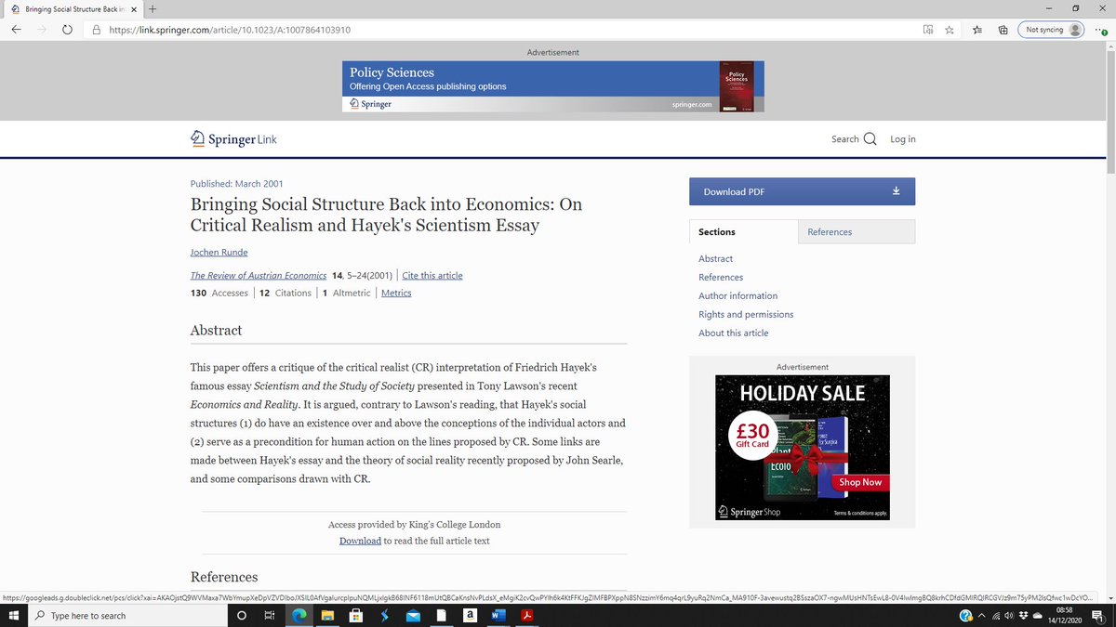Click the Springer Link logo
The width and height of the screenshot is (1116, 627).
[x=232, y=138]
